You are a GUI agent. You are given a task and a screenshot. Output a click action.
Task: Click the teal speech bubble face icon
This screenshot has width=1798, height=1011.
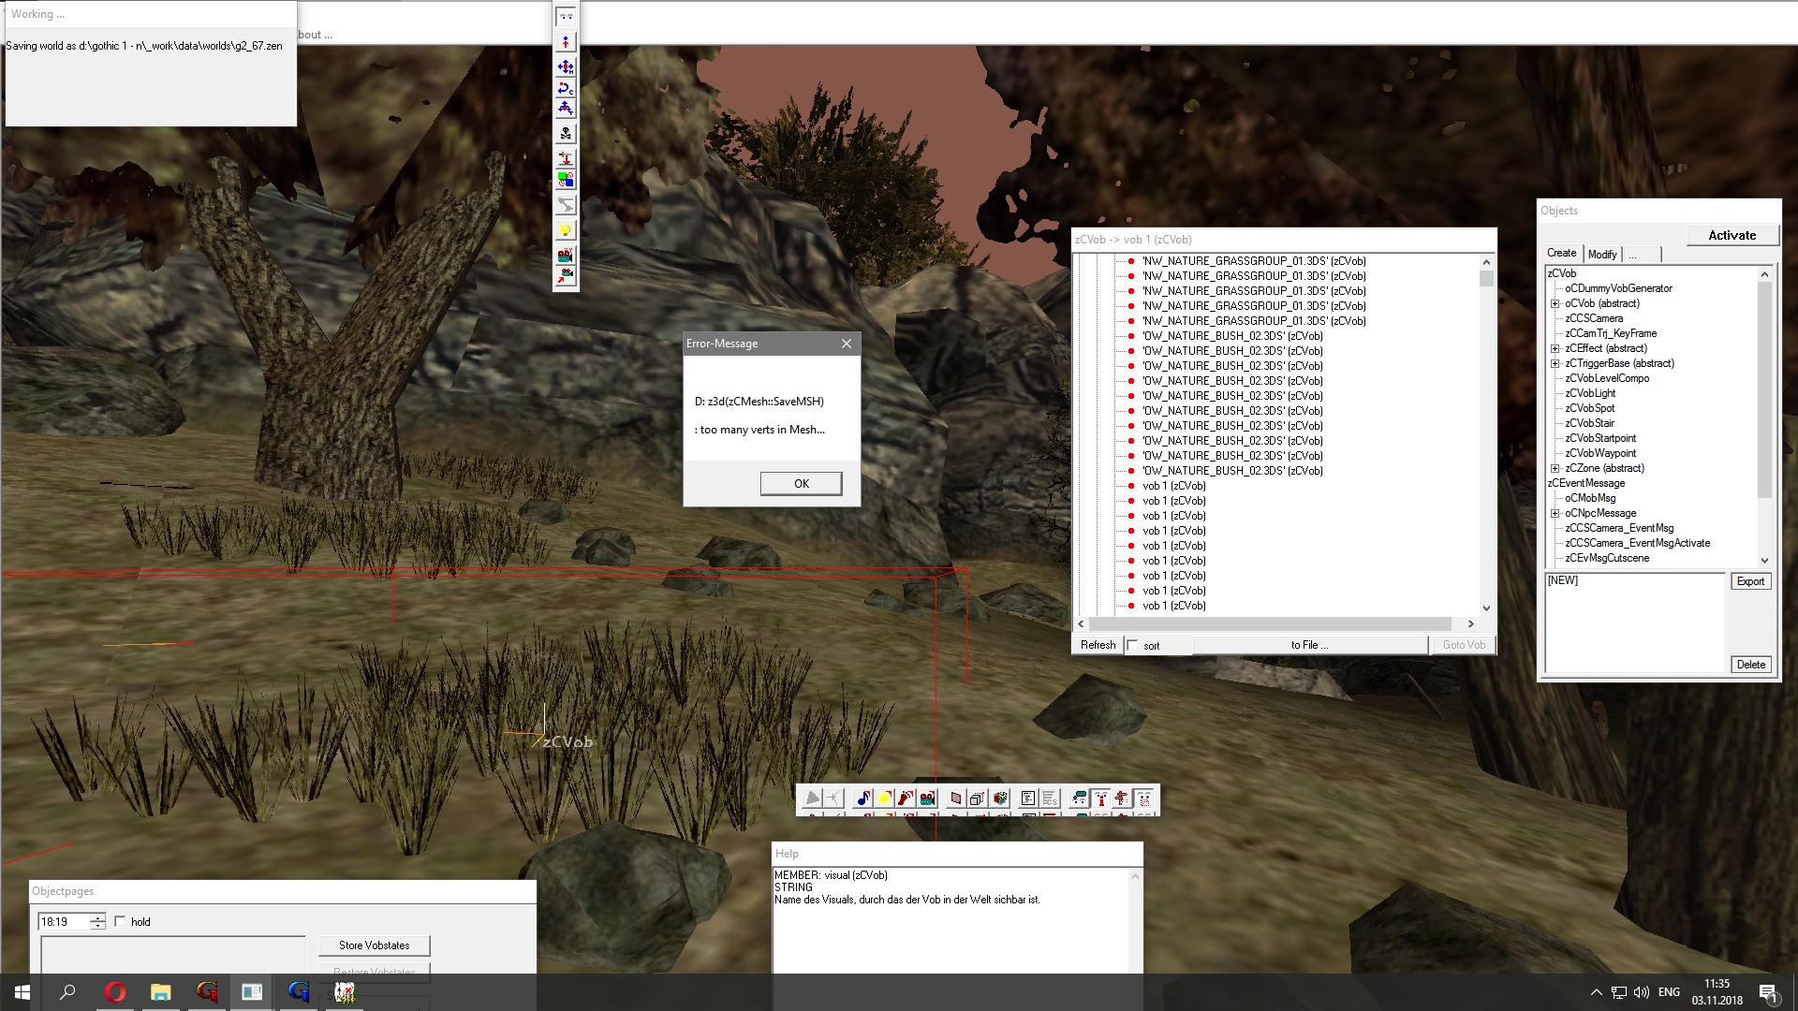point(1079,799)
